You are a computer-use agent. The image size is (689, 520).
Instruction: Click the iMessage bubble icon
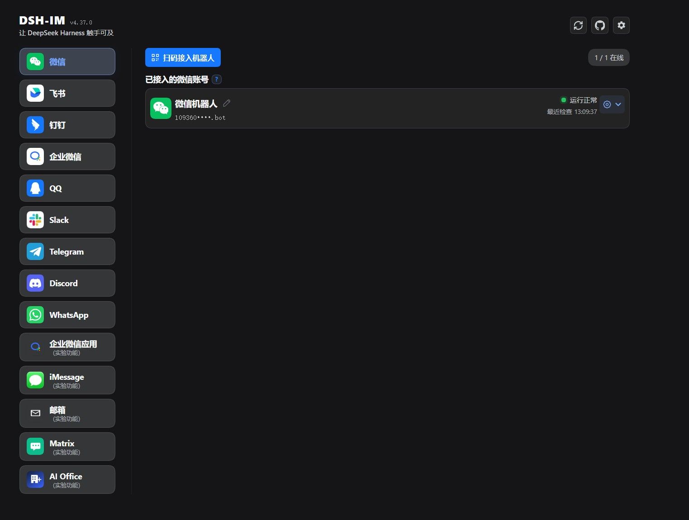pyautogui.click(x=35, y=380)
